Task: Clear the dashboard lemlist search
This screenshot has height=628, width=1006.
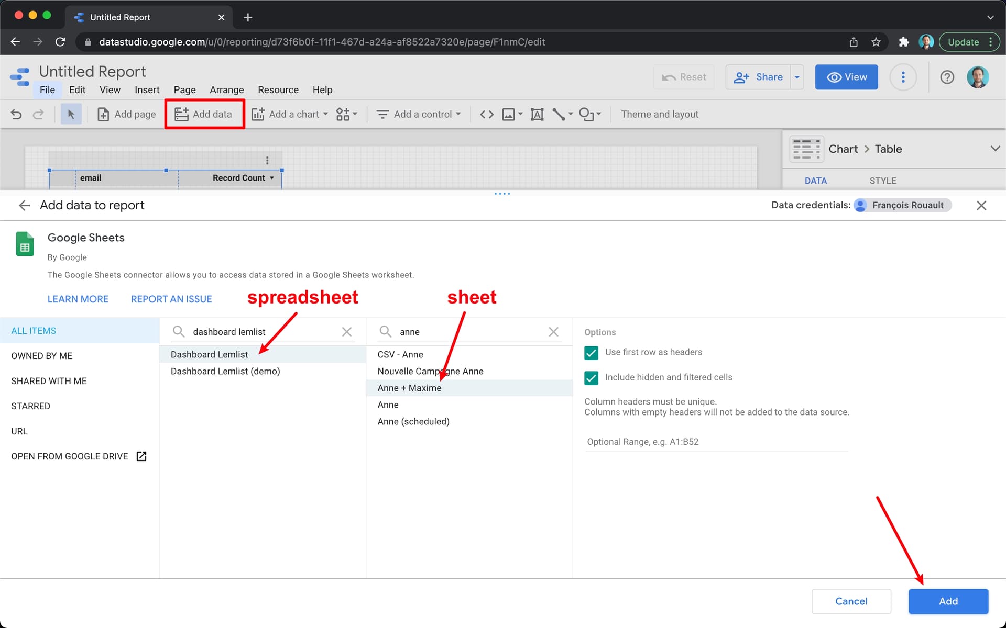Action: tap(347, 332)
